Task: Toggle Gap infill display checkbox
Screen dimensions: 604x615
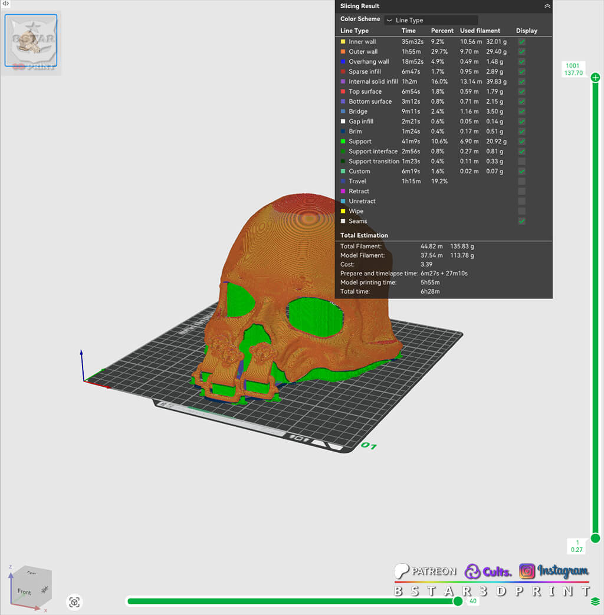Action: click(x=521, y=121)
